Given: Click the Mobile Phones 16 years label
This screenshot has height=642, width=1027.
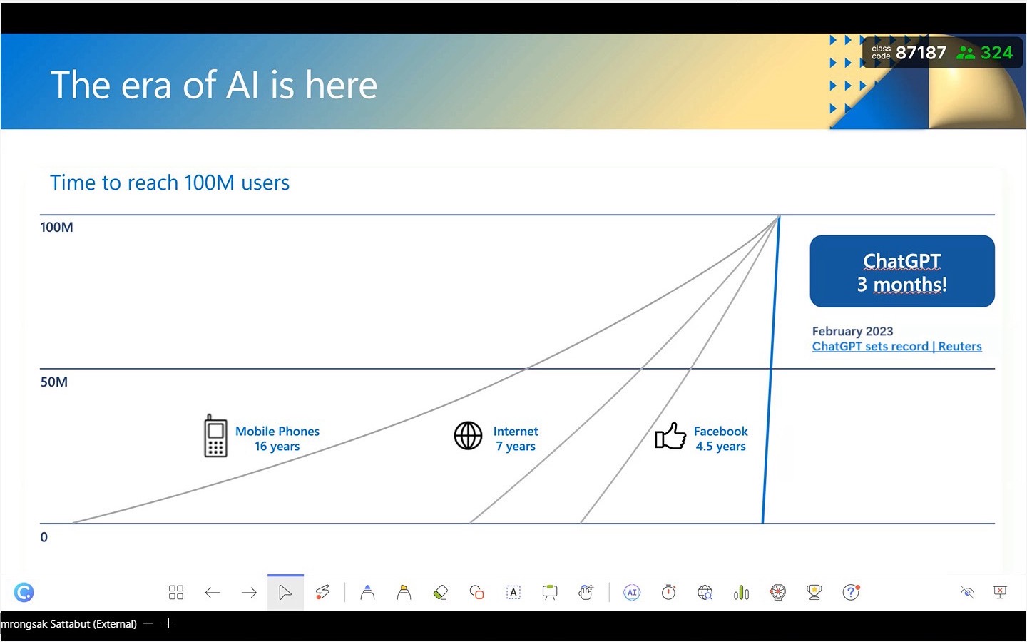Looking at the screenshot, I should pos(277,439).
